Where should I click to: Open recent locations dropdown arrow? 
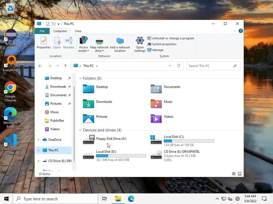(x=58, y=66)
